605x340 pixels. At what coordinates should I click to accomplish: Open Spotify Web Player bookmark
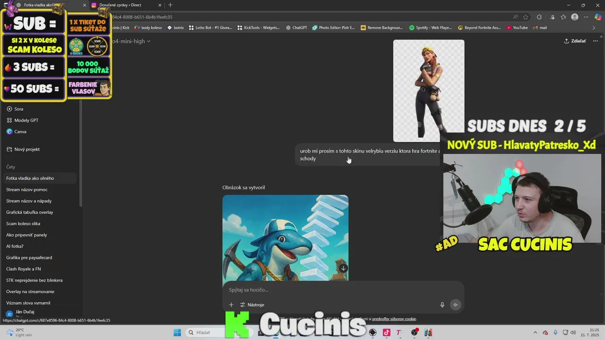pos(431,28)
